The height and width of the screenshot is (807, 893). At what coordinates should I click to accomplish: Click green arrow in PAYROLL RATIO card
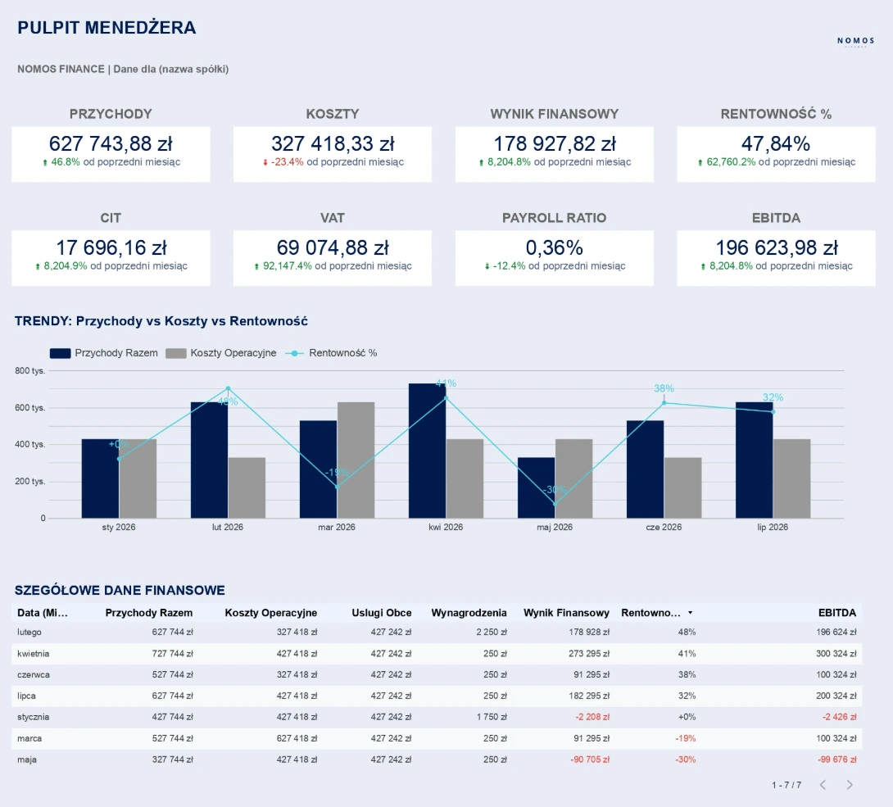pyautogui.click(x=487, y=266)
